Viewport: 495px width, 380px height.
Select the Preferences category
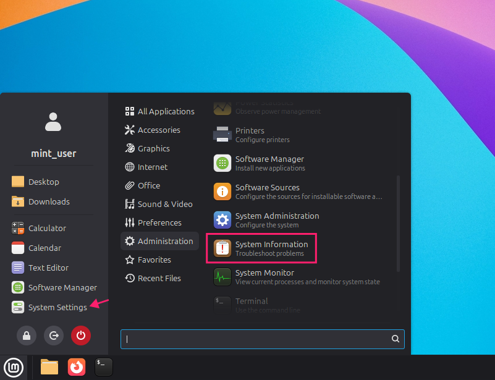pyautogui.click(x=159, y=222)
